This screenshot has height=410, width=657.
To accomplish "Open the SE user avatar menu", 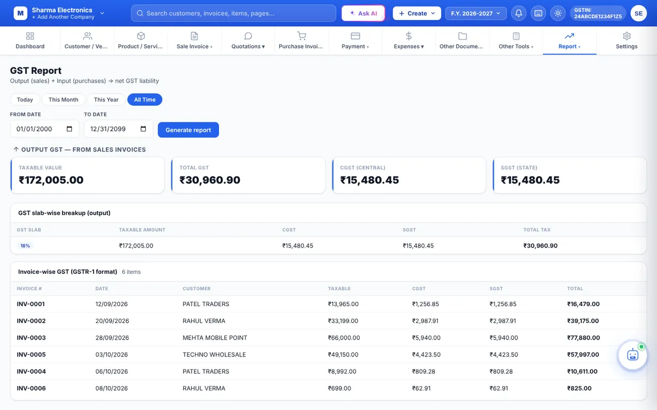I will [638, 13].
